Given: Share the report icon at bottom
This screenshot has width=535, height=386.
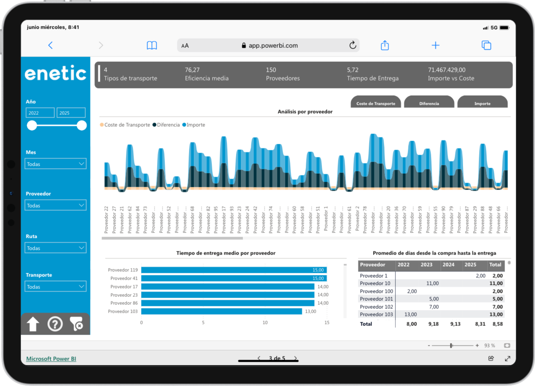Looking at the screenshot, I should (x=491, y=358).
